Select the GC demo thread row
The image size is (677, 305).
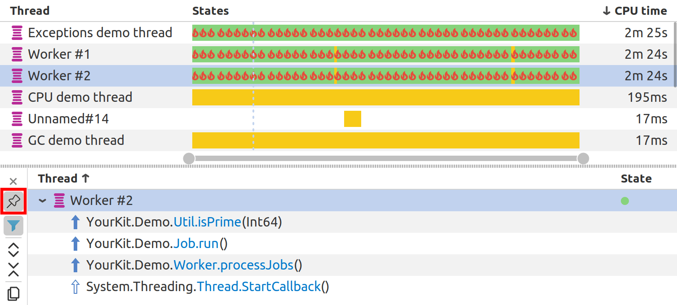337,140
